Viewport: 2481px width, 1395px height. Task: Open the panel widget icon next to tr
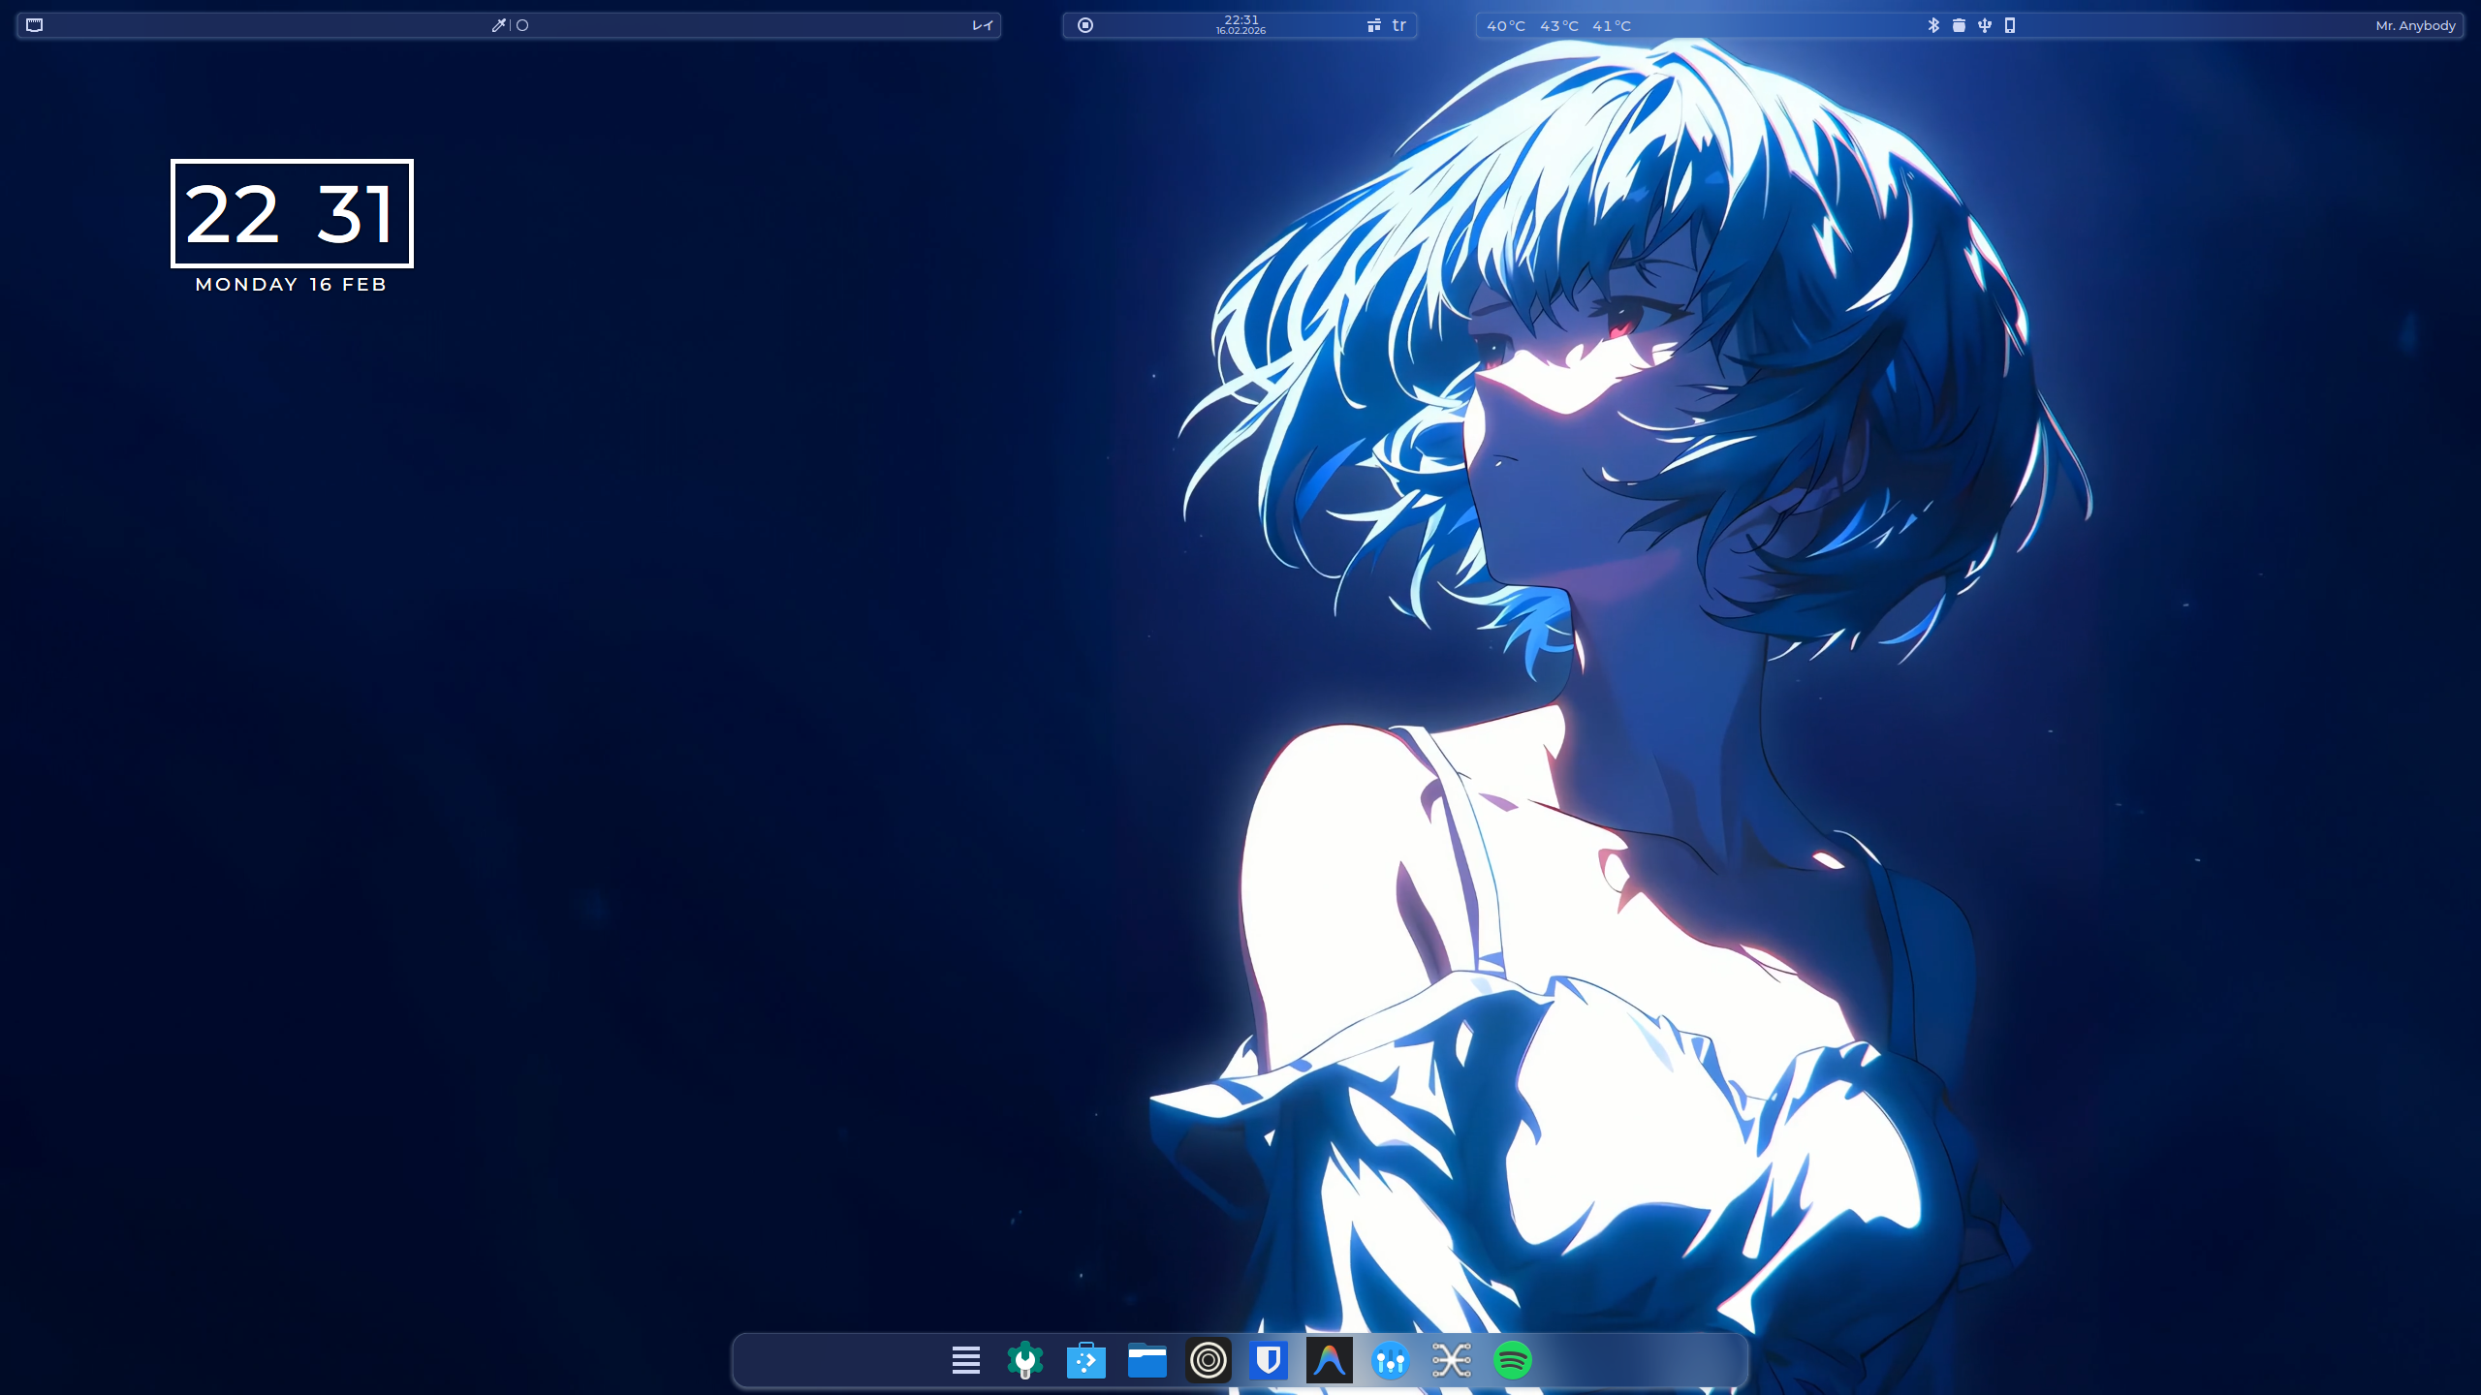tap(1374, 25)
